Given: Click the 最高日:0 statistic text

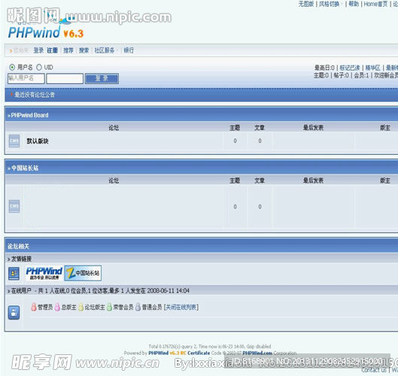Looking at the screenshot, I should point(324,68).
